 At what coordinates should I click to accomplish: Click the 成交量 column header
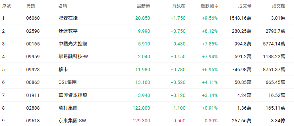(x=245, y=6)
